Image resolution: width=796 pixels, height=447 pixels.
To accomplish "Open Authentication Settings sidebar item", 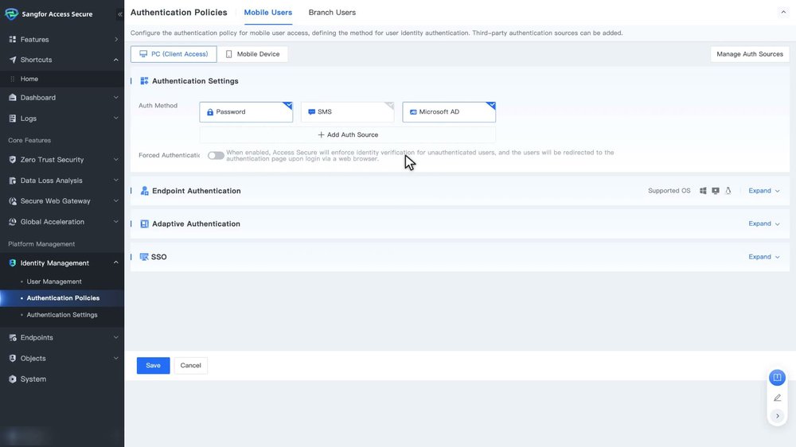I will click(62, 315).
